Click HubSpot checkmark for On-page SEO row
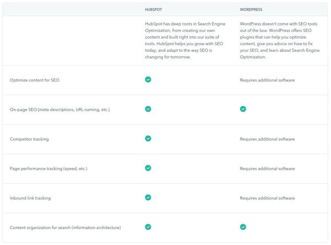 point(148,109)
